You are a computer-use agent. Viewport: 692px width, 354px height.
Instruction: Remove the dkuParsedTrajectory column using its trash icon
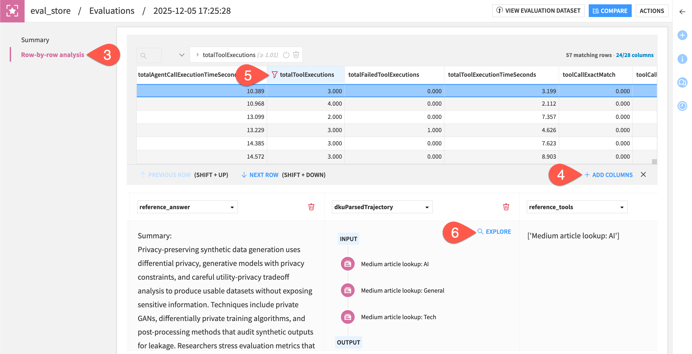506,207
